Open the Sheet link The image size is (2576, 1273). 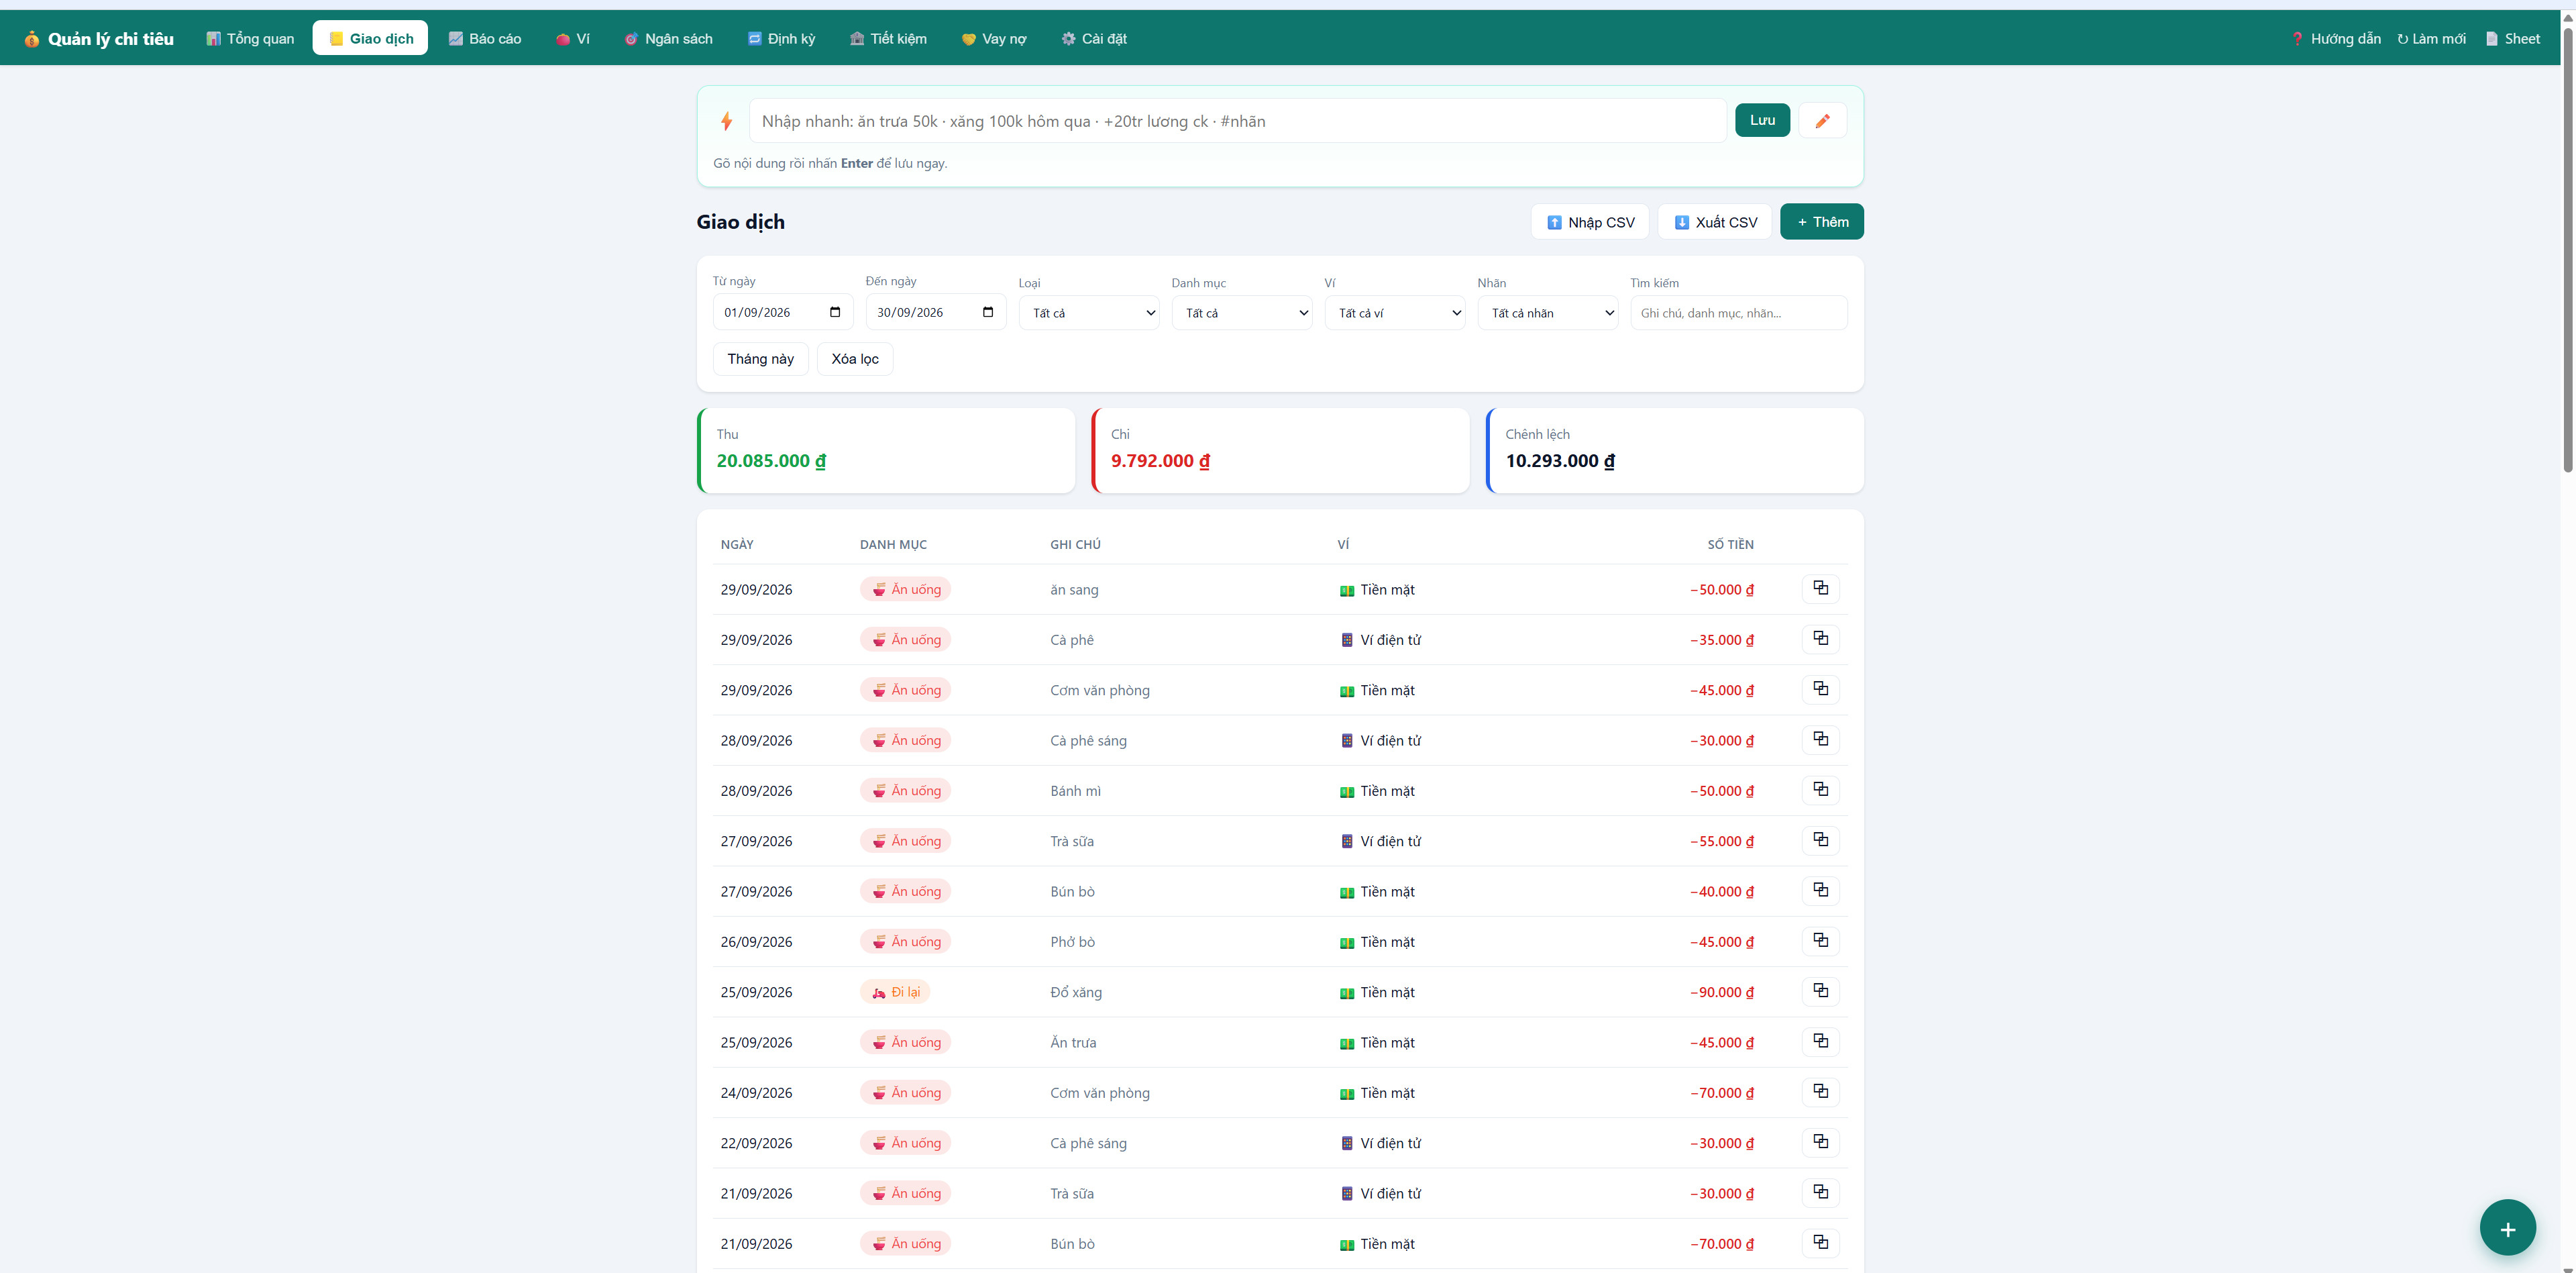[x=2512, y=39]
